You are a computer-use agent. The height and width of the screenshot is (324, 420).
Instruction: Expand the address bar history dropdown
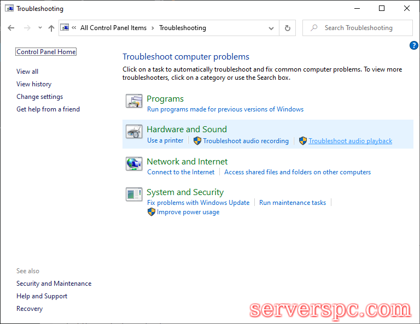point(271,28)
